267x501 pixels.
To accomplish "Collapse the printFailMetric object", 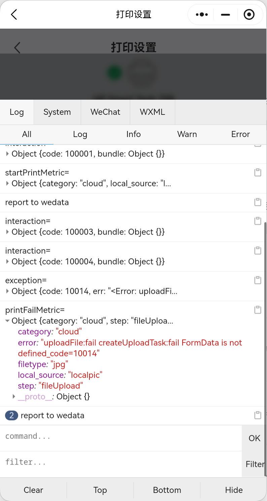I will click(x=8, y=321).
